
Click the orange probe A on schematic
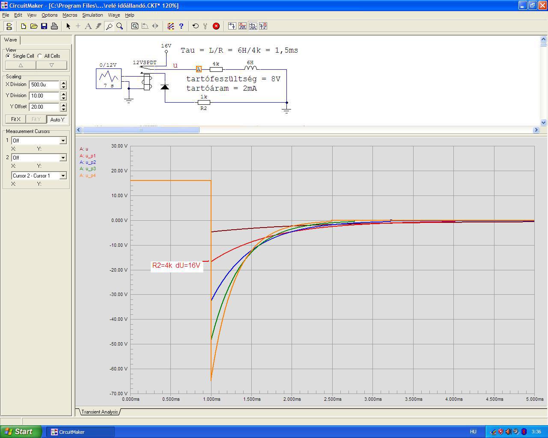pos(199,69)
